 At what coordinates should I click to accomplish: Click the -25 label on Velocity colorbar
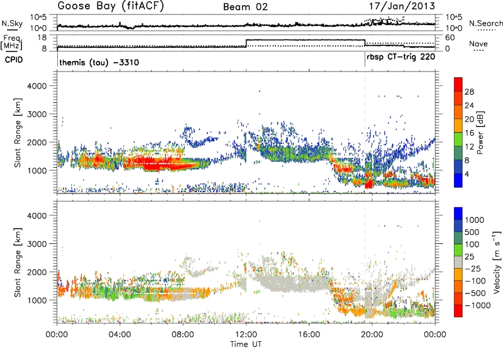click(x=473, y=268)
